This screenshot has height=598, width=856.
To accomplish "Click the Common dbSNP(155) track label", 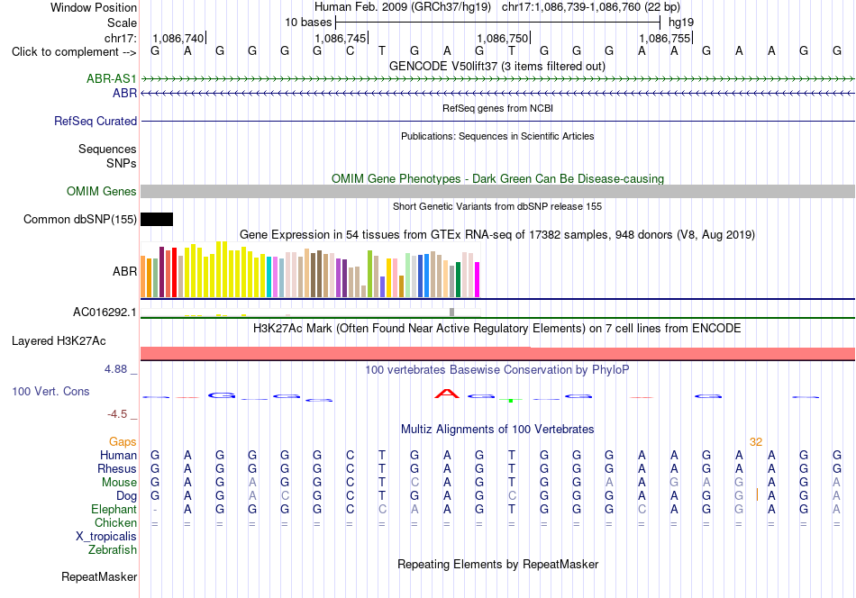I will tap(80, 220).
